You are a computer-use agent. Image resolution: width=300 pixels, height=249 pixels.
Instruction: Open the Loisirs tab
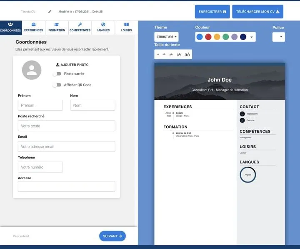point(126,28)
